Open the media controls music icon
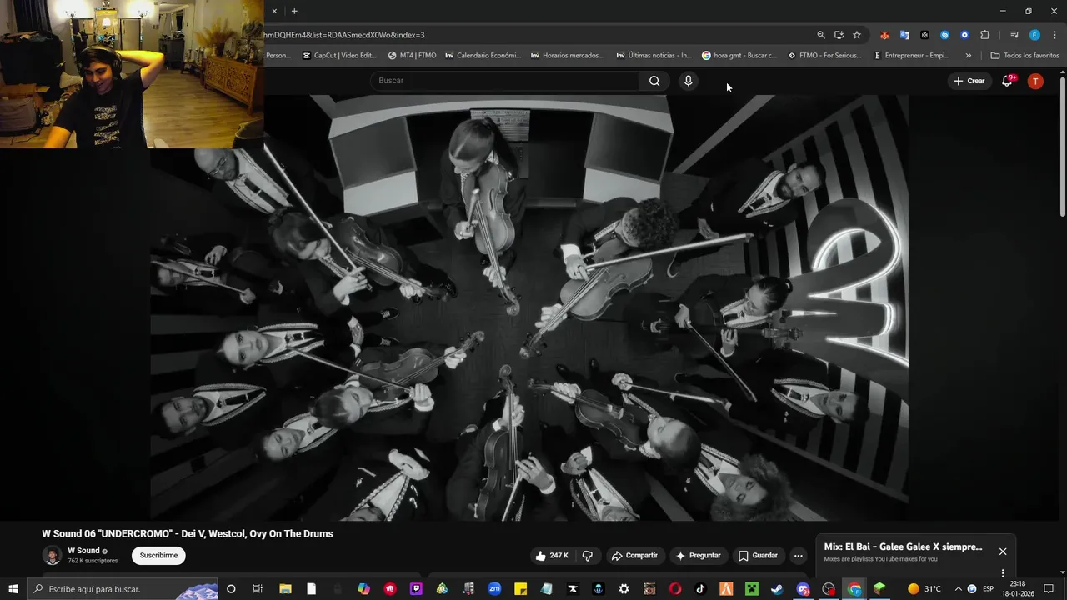 point(1014,35)
